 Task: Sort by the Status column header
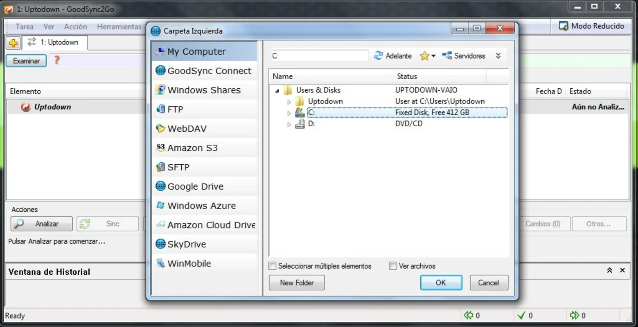pos(440,76)
